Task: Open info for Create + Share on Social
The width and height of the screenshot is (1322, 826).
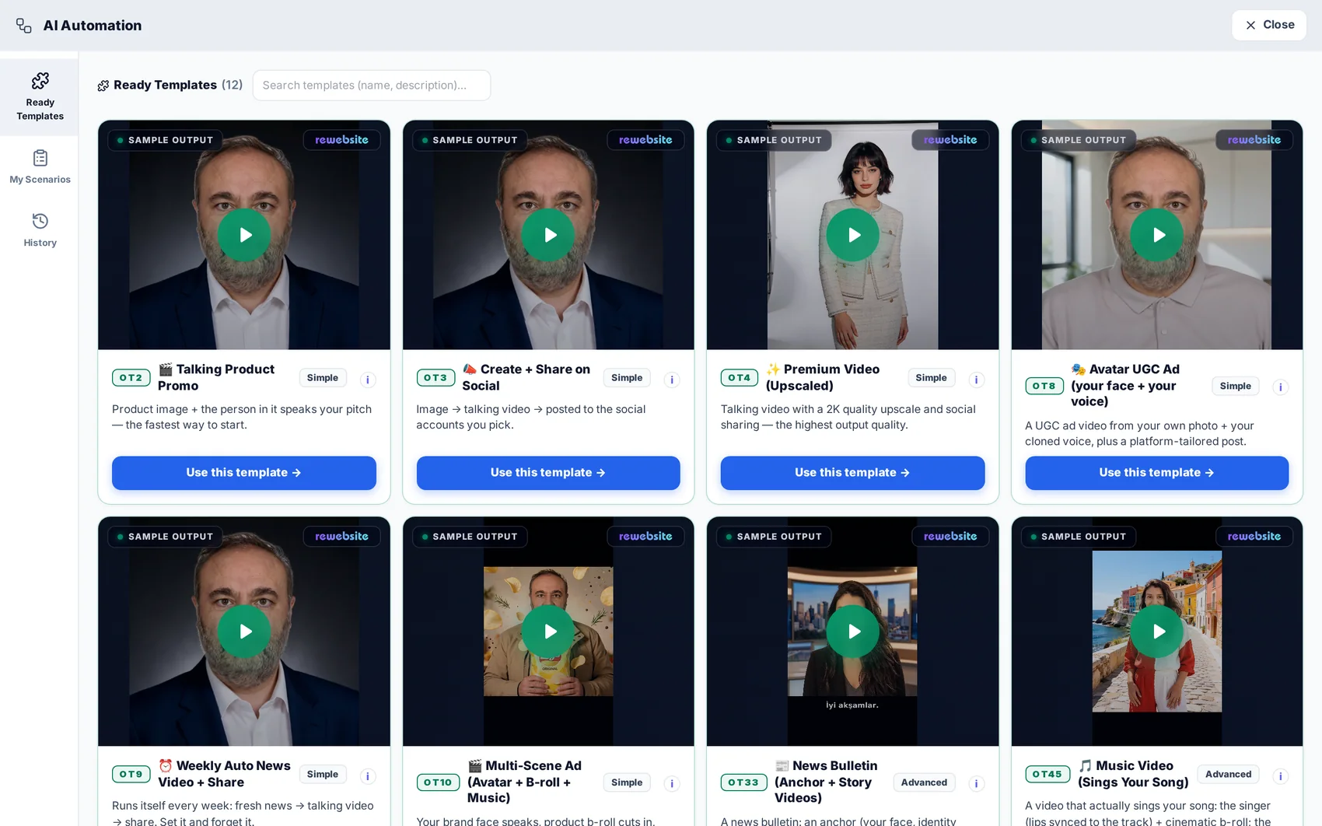Action: 672,380
